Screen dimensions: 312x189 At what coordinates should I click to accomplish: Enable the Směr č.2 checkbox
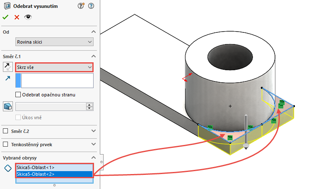pos(5,131)
